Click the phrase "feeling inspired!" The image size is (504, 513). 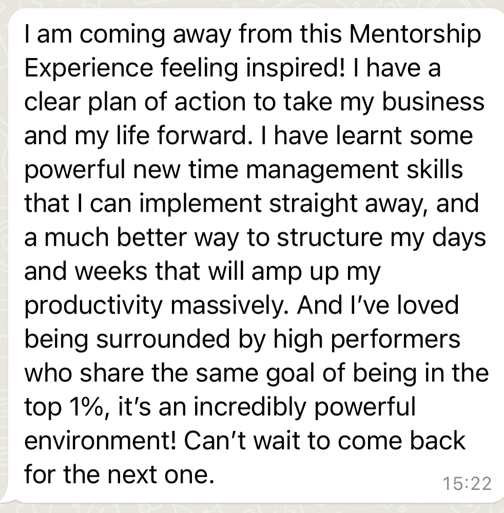(x=216, y=68)
